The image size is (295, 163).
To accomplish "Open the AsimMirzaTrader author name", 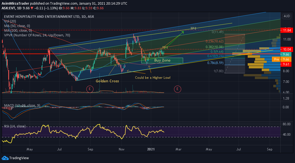I will 15,3.
